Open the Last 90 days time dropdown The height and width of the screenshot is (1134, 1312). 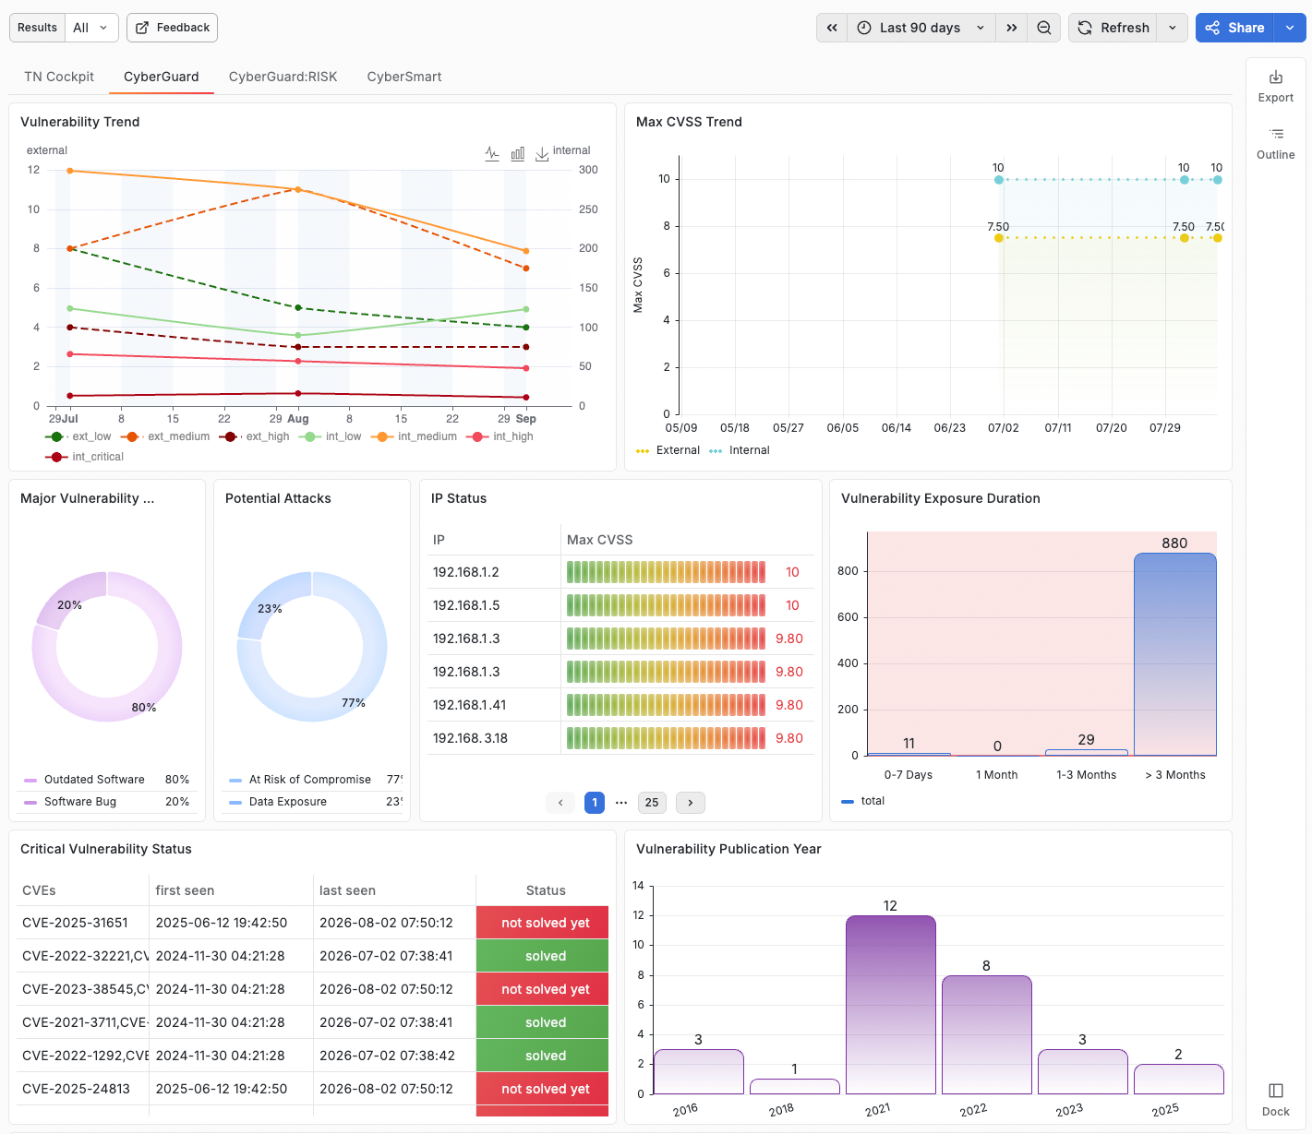(921, 28)
